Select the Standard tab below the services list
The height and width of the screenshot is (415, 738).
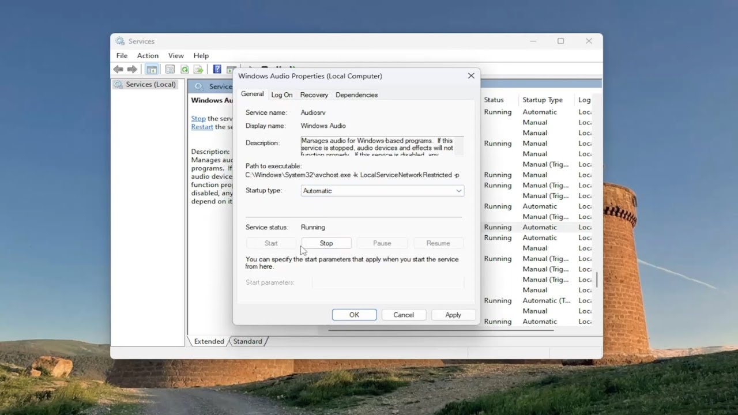[x=248, y=341]
